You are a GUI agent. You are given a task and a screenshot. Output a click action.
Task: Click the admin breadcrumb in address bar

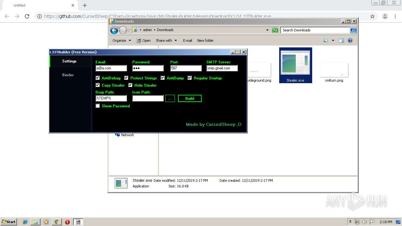point(147,30)
